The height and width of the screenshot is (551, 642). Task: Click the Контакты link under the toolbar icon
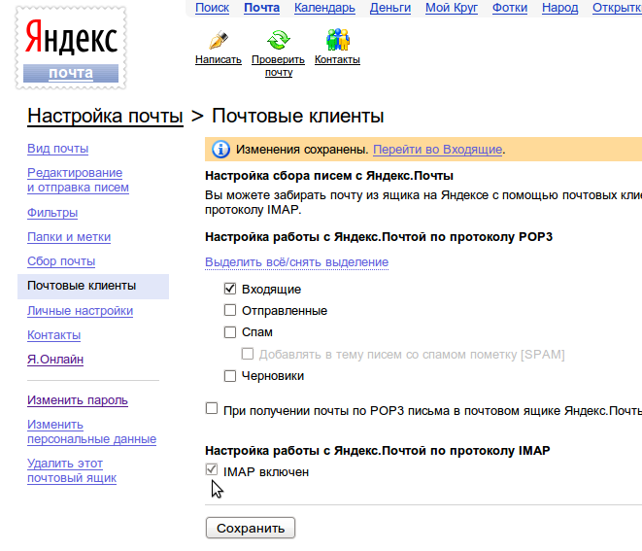pos(337,60)
